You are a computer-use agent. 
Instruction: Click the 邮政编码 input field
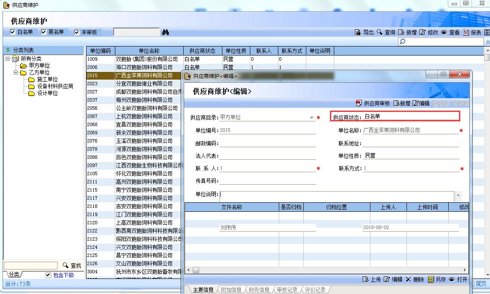268,144
